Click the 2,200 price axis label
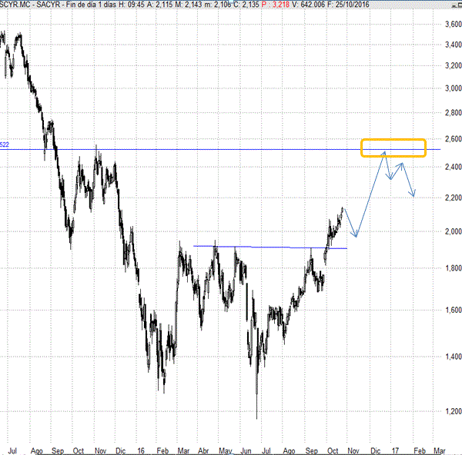This screenshot has width=462, height=455. tap(454, 198)
